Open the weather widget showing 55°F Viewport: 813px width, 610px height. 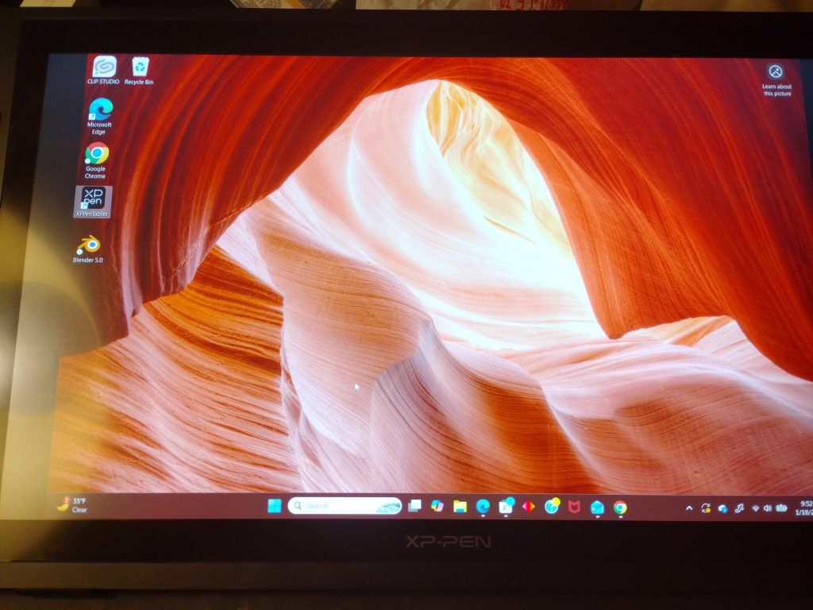[x=71, y=504]
